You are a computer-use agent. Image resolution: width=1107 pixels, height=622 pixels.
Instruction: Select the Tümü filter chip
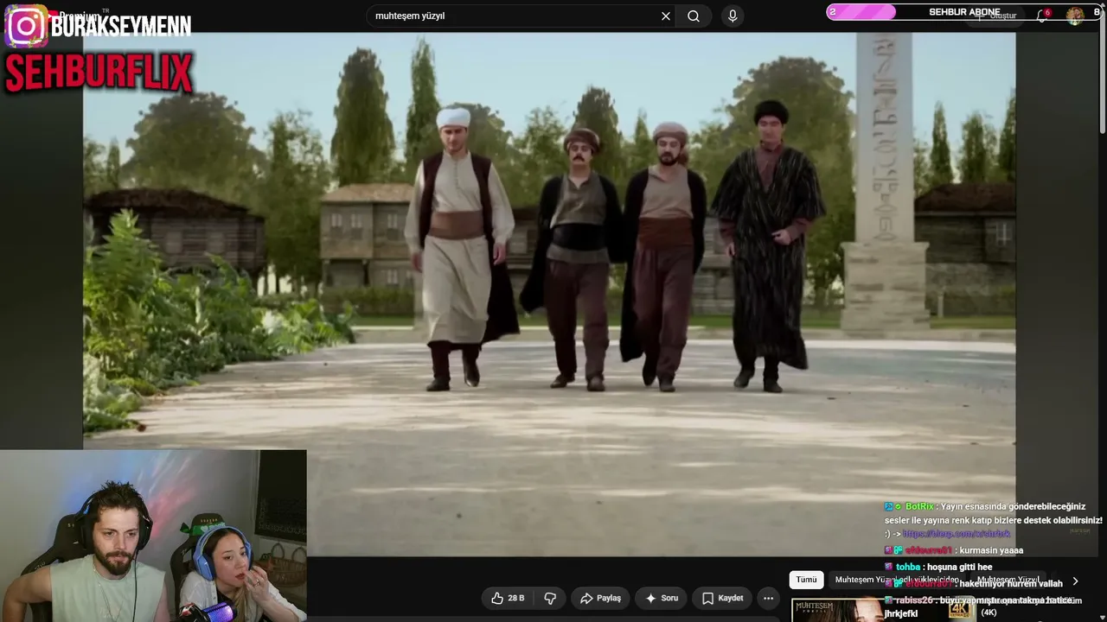tap(806, 580)
